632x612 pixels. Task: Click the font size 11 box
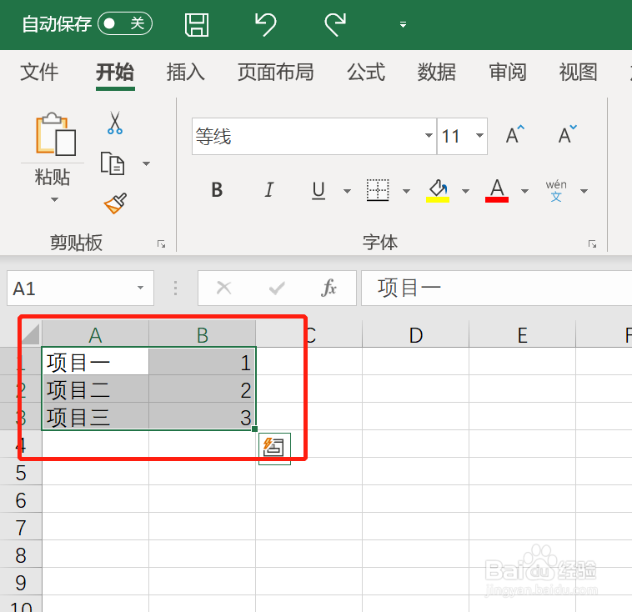pyautogui.click(x=454, y=136)
